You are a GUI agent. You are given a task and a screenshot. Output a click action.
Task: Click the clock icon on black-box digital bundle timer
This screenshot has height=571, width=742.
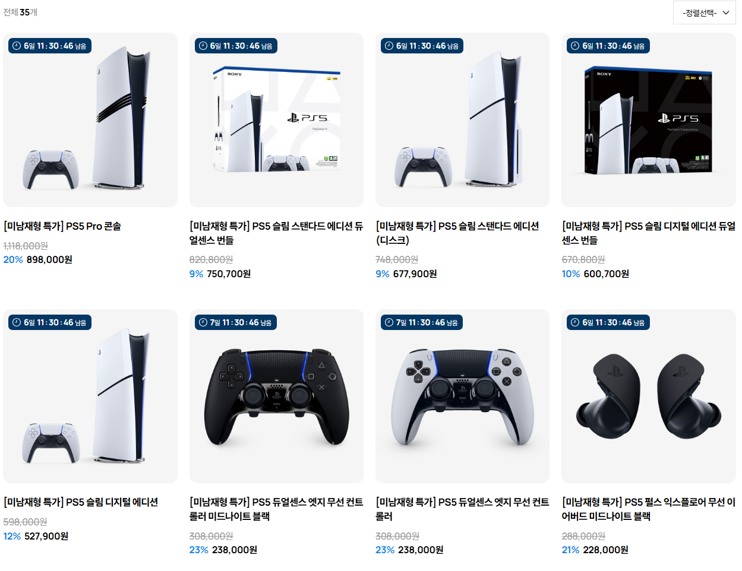[575, 46]
